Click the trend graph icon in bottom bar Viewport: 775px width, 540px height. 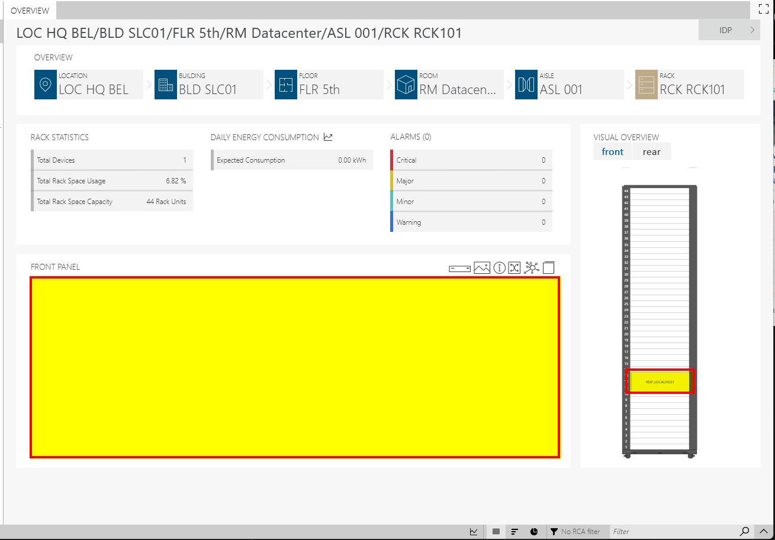point(474,532)
